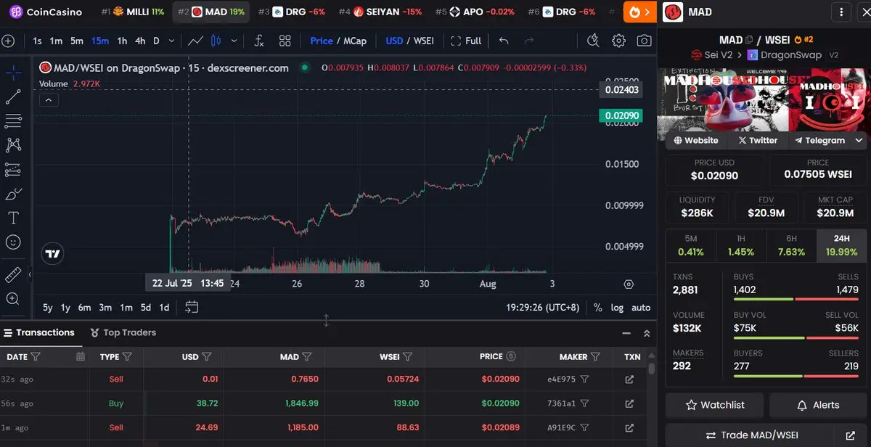
Task: Open the quick search lightning icon
Action: [x=593, y=41]
